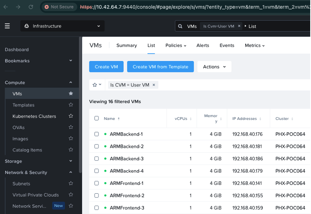Click the browser address bar URL
This screenshot has width=311, height=214.
coord(195,7)
